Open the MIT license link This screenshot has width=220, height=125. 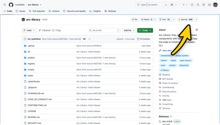point(166,79)
